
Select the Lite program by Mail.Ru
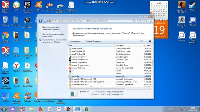point(110,71)
